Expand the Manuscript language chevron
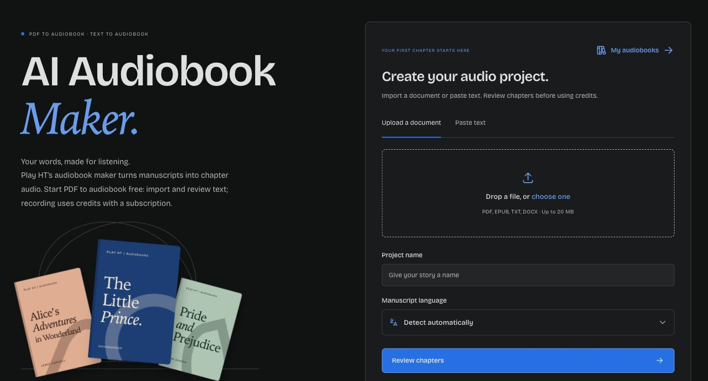Viewport: 708px width, 381px height. point(663,322)
